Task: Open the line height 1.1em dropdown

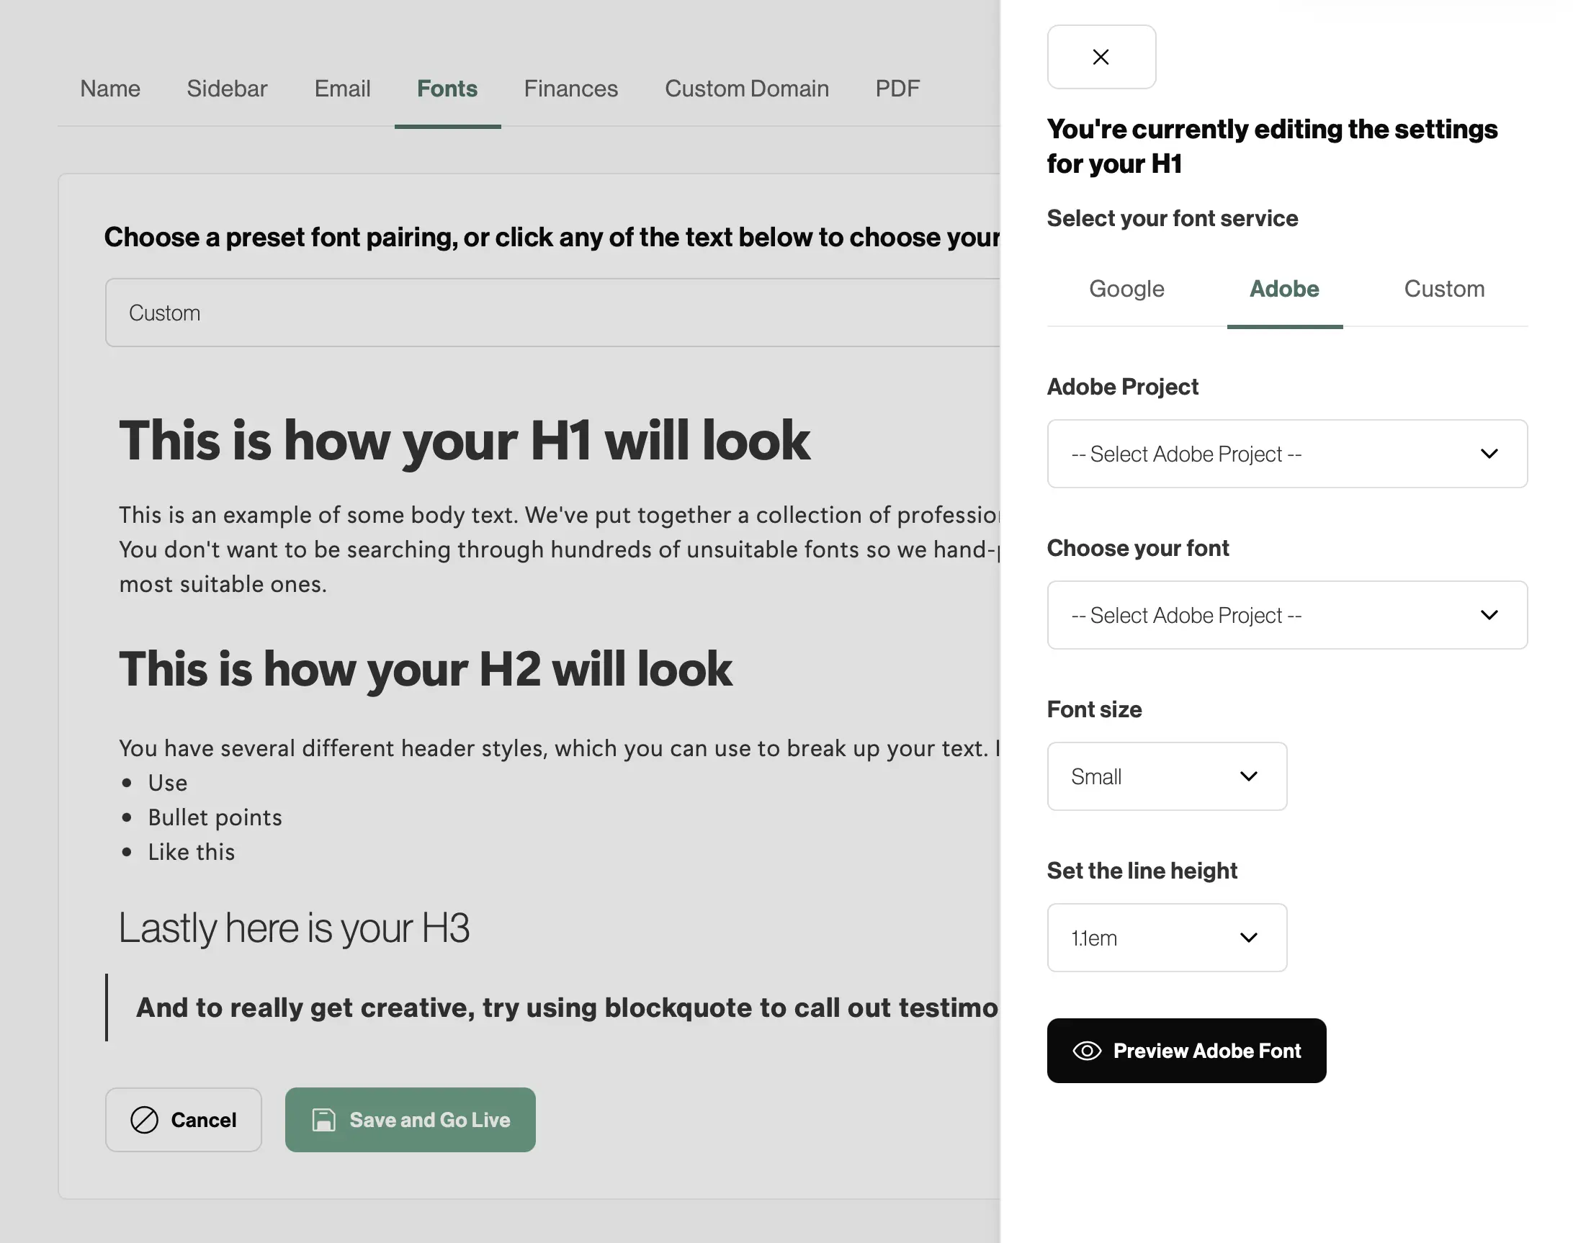Action: coord(1167,938)
